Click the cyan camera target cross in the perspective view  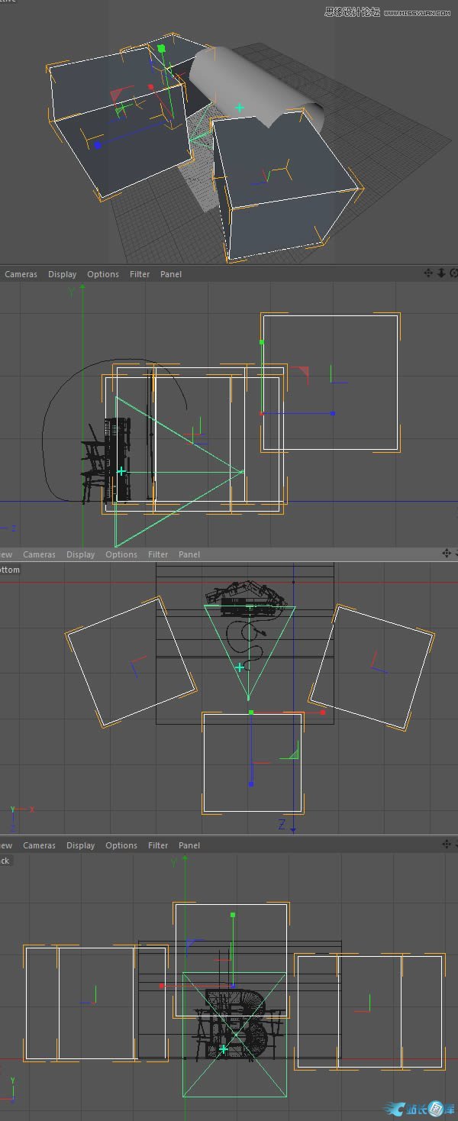tap(240, 108)
